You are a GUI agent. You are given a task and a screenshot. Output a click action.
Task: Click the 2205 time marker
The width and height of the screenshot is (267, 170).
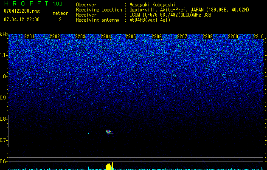tap(131, 37)
